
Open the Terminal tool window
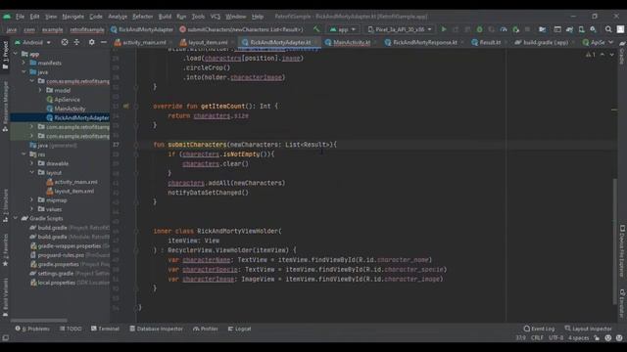coord(105,329)
